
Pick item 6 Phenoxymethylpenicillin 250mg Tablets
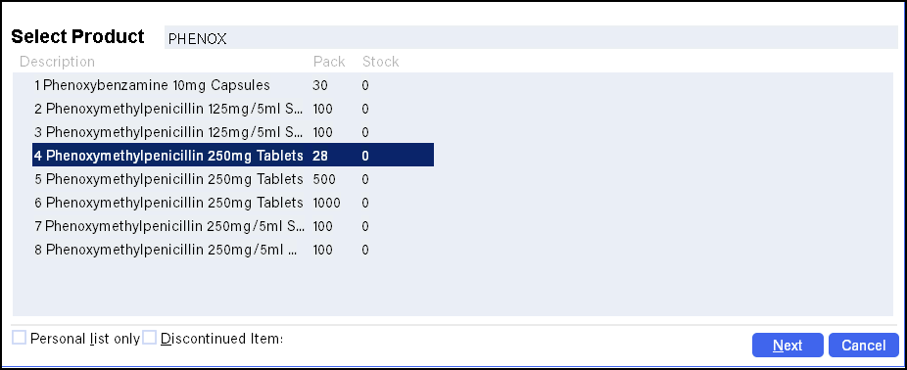click(233, 203)
